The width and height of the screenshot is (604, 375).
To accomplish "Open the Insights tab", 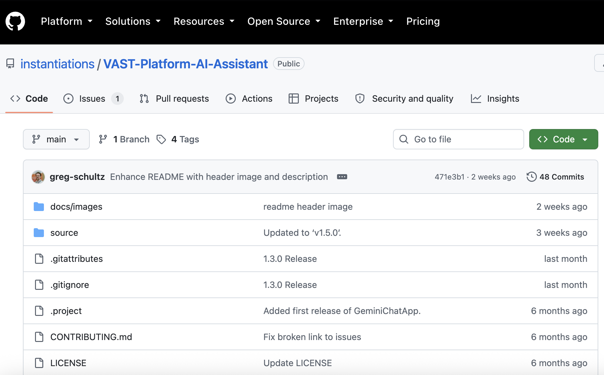I will [495, 99].
